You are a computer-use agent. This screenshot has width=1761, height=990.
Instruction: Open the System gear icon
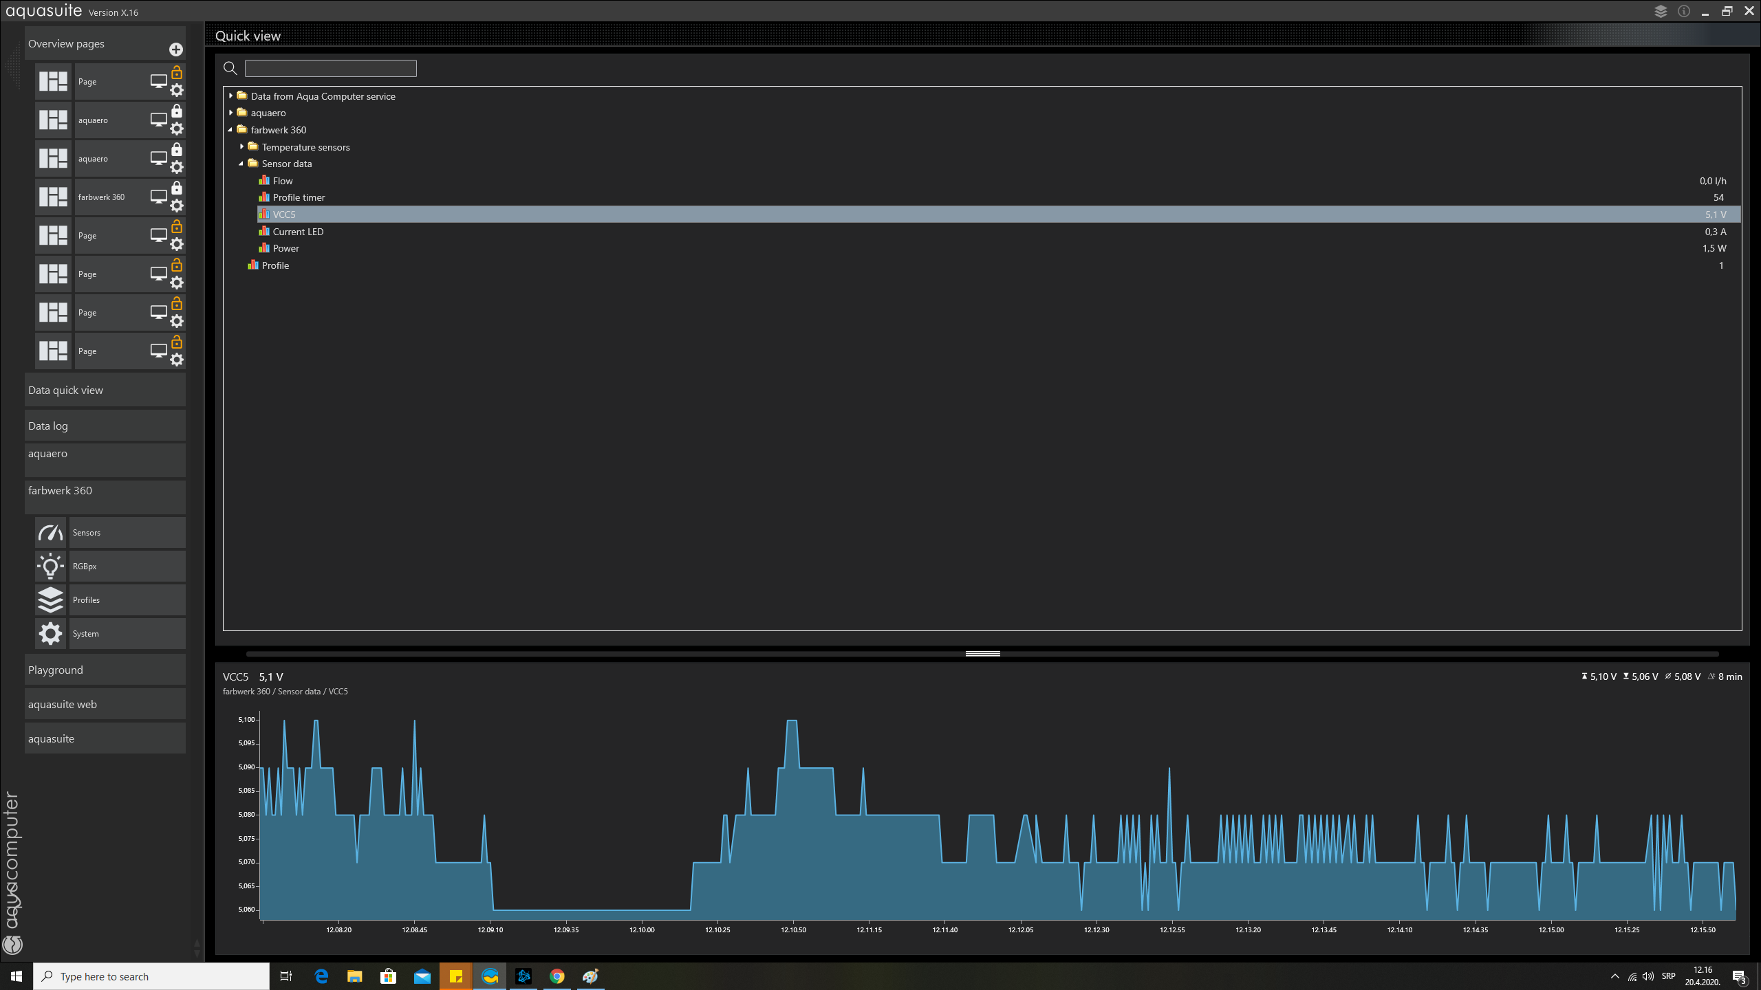pos(50,634)
